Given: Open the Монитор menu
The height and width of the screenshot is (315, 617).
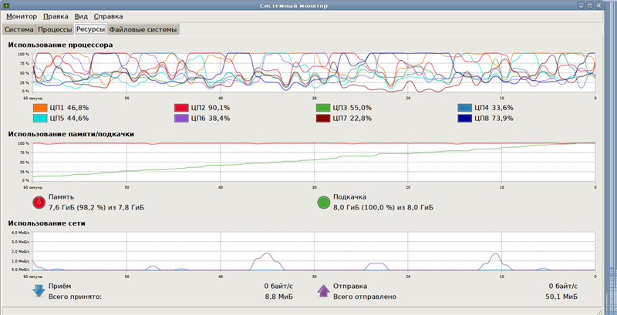Looking at the screenshot, I should 22,16.
